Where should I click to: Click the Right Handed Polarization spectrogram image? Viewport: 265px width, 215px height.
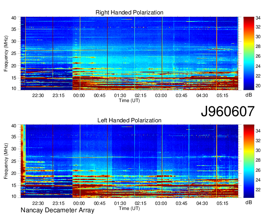point(129,53)
